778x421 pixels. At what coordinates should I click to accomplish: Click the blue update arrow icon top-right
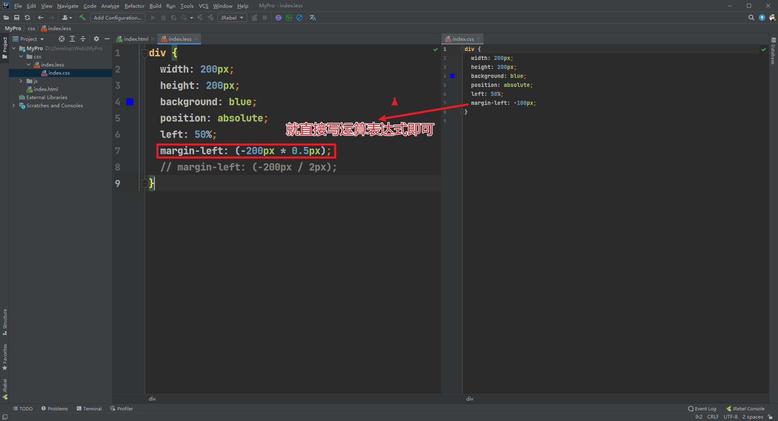click(x=762, y=18)
